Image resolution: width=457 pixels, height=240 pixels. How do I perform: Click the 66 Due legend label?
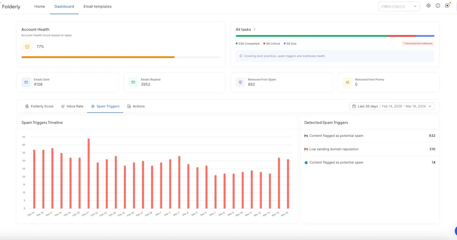point(290,44)
